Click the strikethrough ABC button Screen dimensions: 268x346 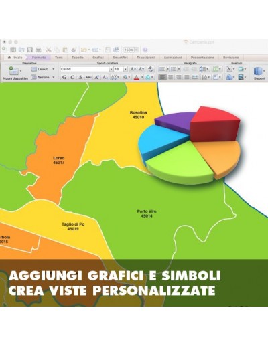click(88, 77)
